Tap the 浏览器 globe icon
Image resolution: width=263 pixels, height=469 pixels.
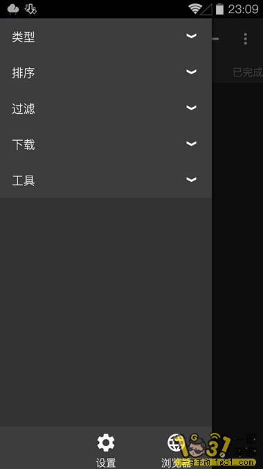(174, 443)
